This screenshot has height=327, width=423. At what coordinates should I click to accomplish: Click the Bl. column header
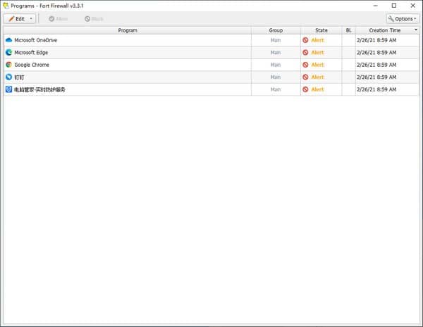point(348,30)
